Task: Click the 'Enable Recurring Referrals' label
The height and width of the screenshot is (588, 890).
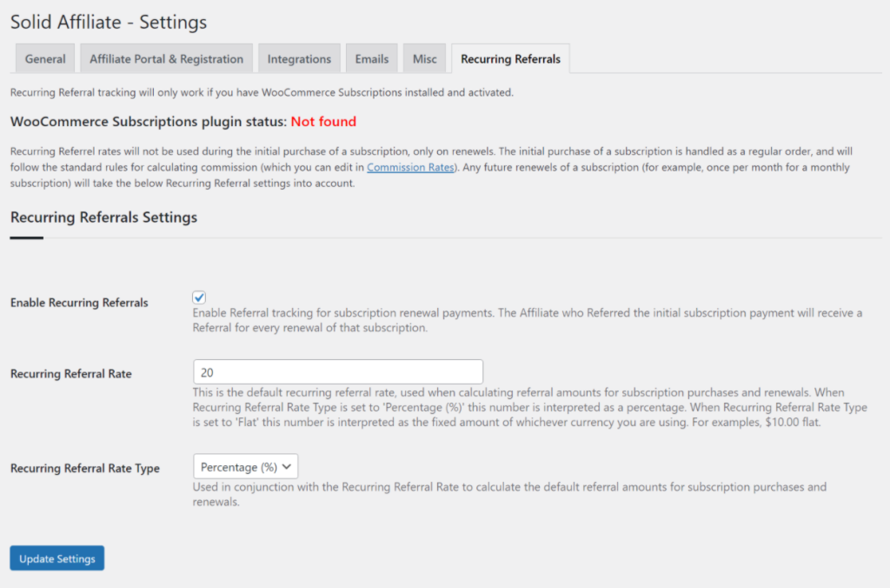Action: click(79, 303)
